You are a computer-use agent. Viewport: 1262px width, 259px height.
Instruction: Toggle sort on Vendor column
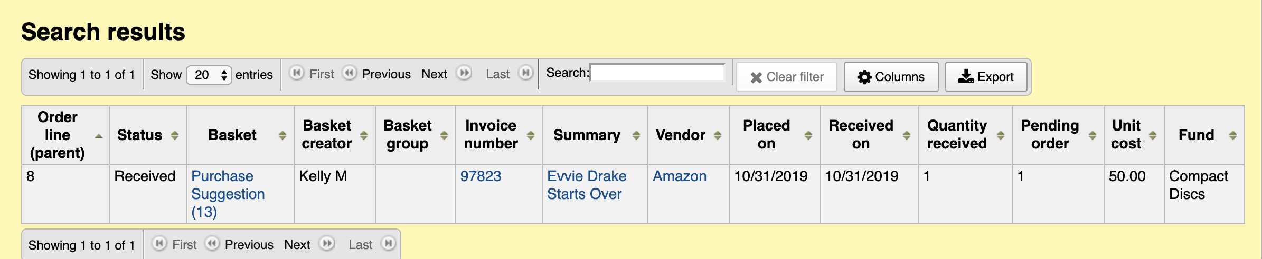point(717,135)
